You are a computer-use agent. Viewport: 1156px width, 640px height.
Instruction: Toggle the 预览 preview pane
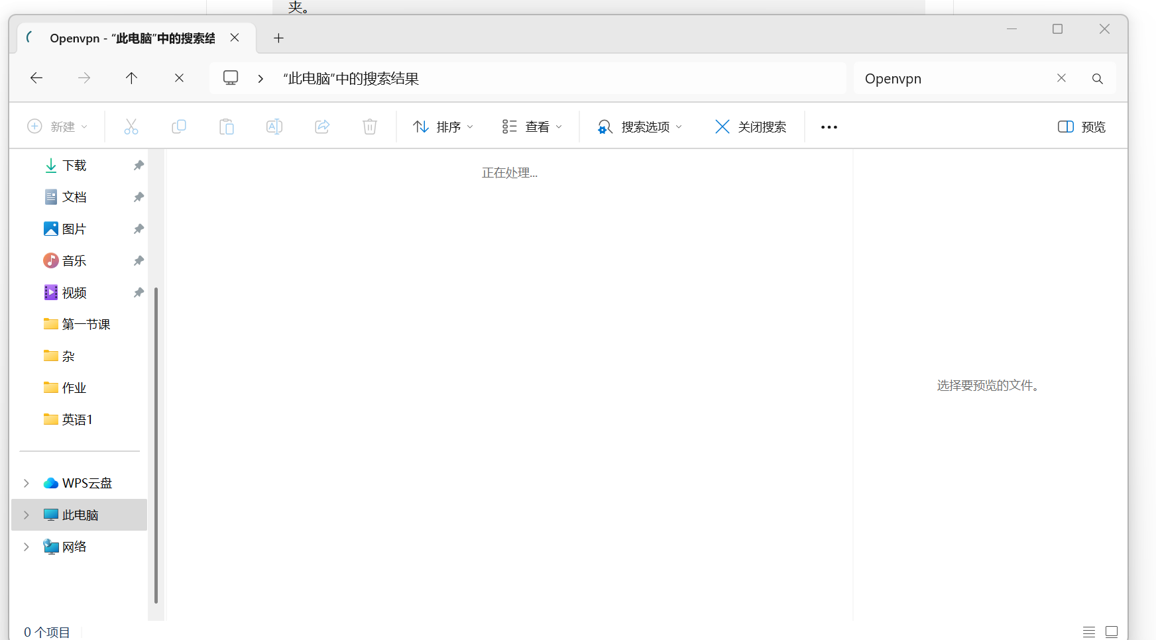click(x=1080, y=126)
